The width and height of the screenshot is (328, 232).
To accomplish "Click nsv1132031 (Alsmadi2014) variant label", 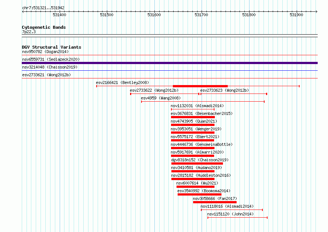I will (x=197, y=106).
